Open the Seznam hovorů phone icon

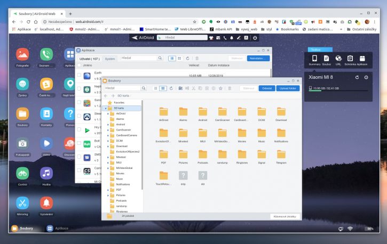pyautogui.click(x=46, y=54)
